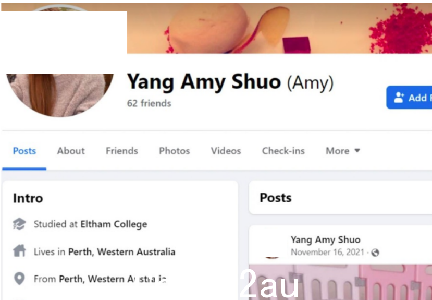Open the Friends tab

pos(122,151)
